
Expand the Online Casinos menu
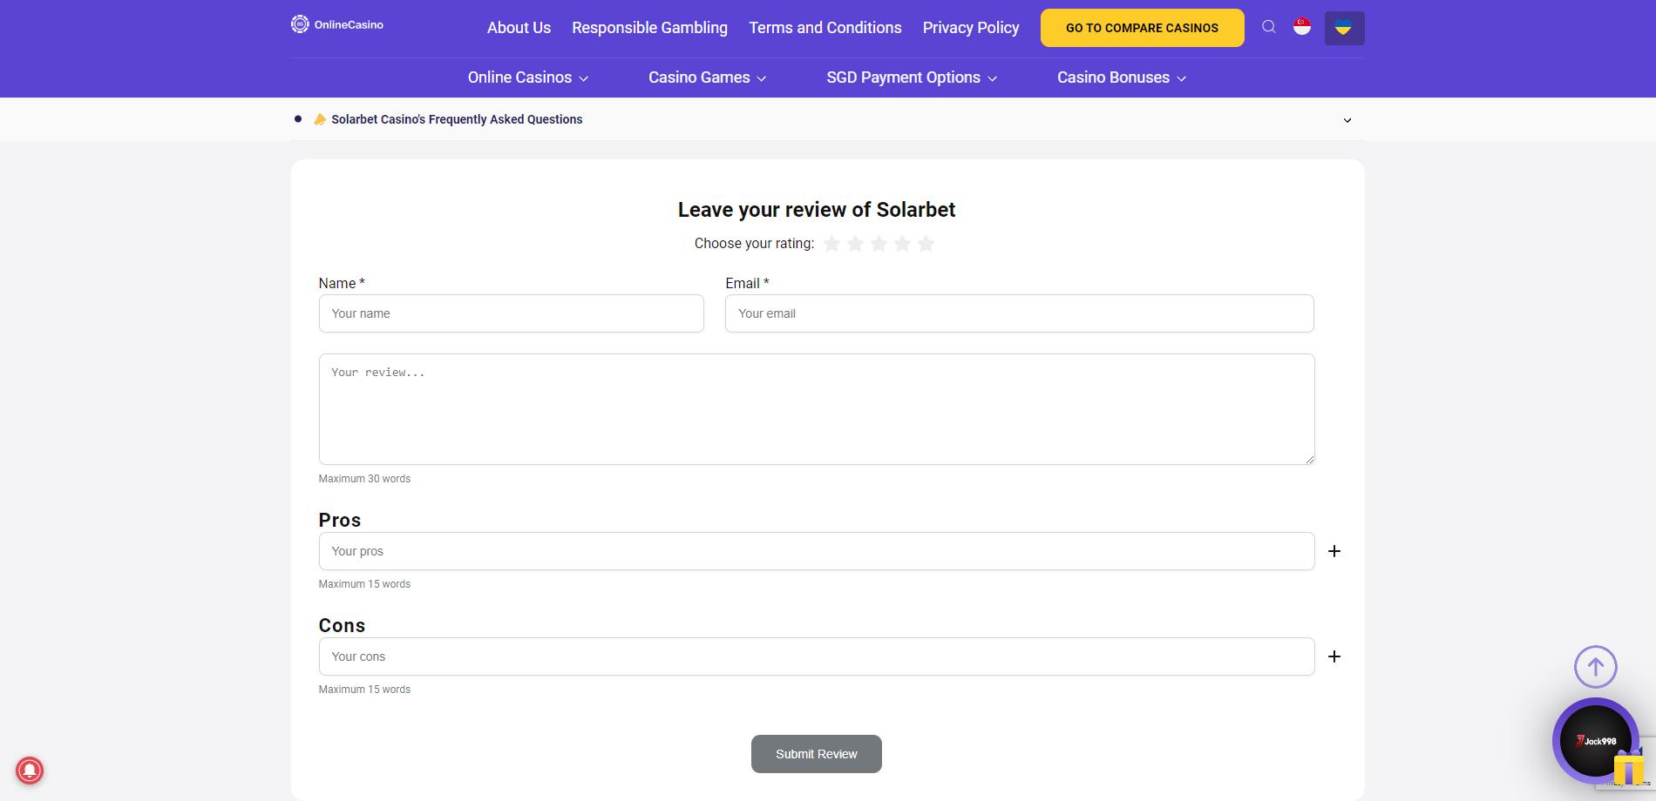[x=527, y=77]
